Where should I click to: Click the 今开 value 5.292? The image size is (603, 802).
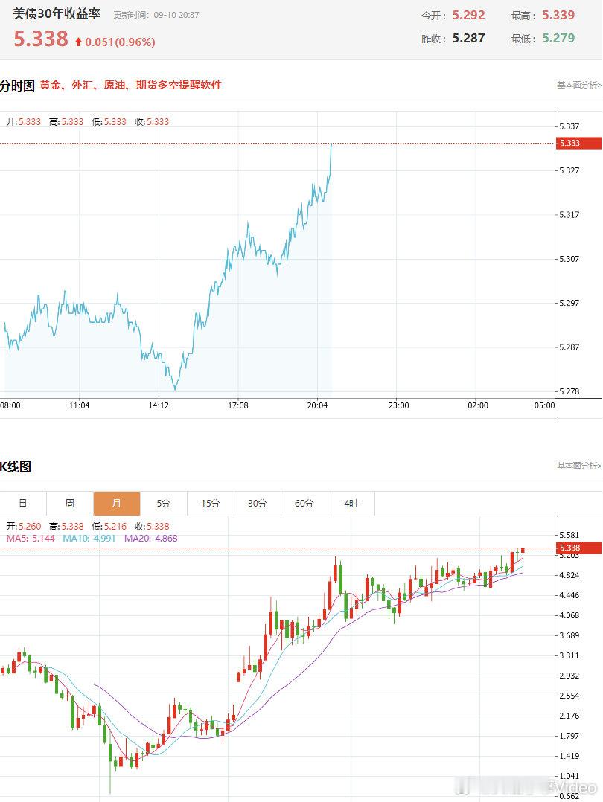pyautogui.click(x=468, y=16)
